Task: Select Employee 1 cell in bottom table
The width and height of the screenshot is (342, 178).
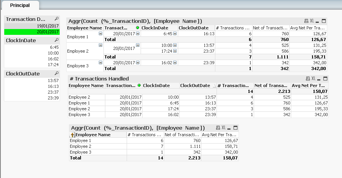Action: tap(98, 140)
